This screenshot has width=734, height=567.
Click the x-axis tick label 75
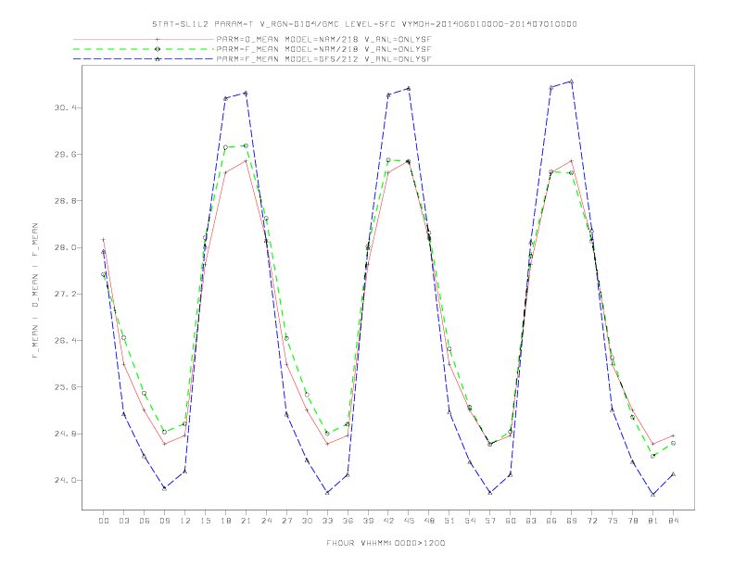pos(613,521)
